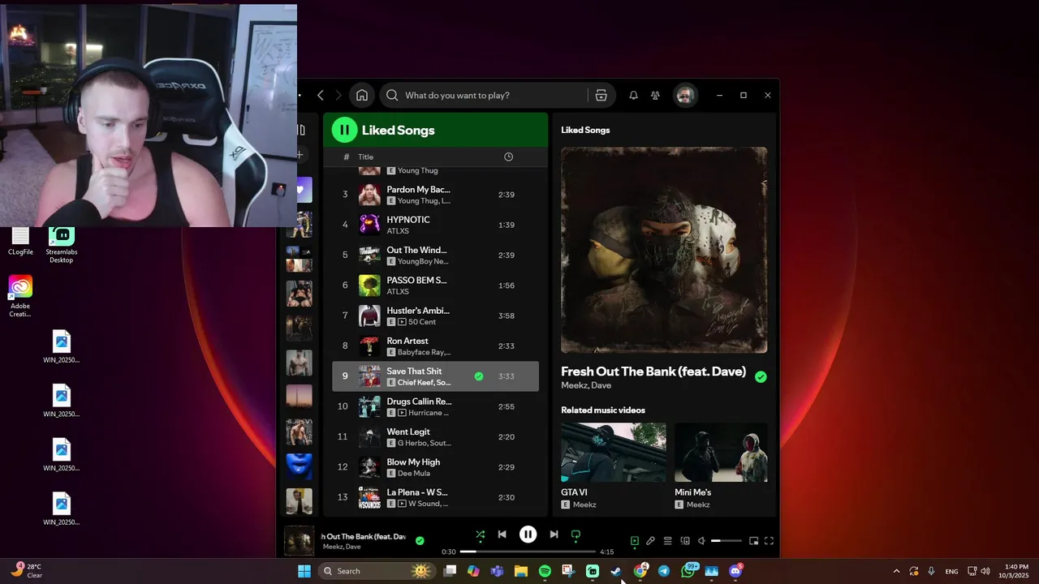Open the Mini Me's music video thumbnail
The width and height of the screenshot is (1039, 584).
tap(721, 452)
